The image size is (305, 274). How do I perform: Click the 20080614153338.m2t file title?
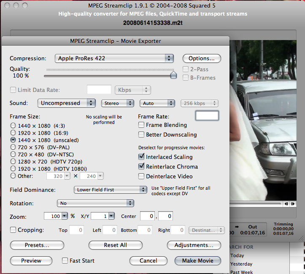153,23
